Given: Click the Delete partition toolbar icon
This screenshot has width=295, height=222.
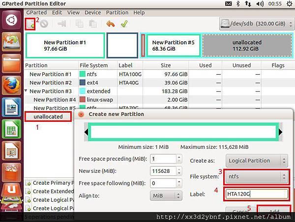Looking at the screenshot, I should pos(44,24).
